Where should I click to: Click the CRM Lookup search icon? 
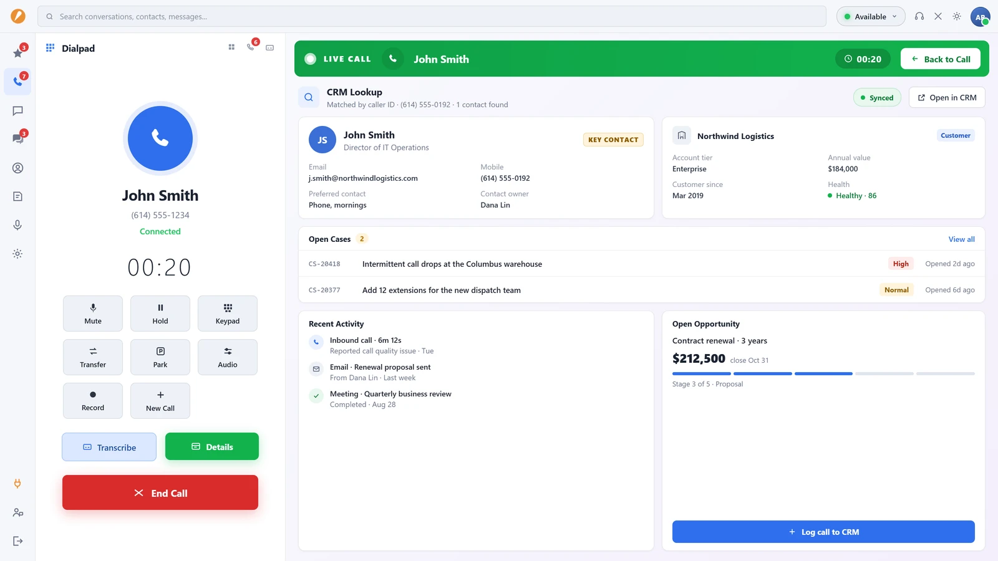pos(309,97)
